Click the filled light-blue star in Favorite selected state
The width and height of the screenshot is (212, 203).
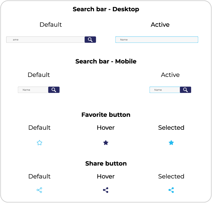click(x=171, y=143)
